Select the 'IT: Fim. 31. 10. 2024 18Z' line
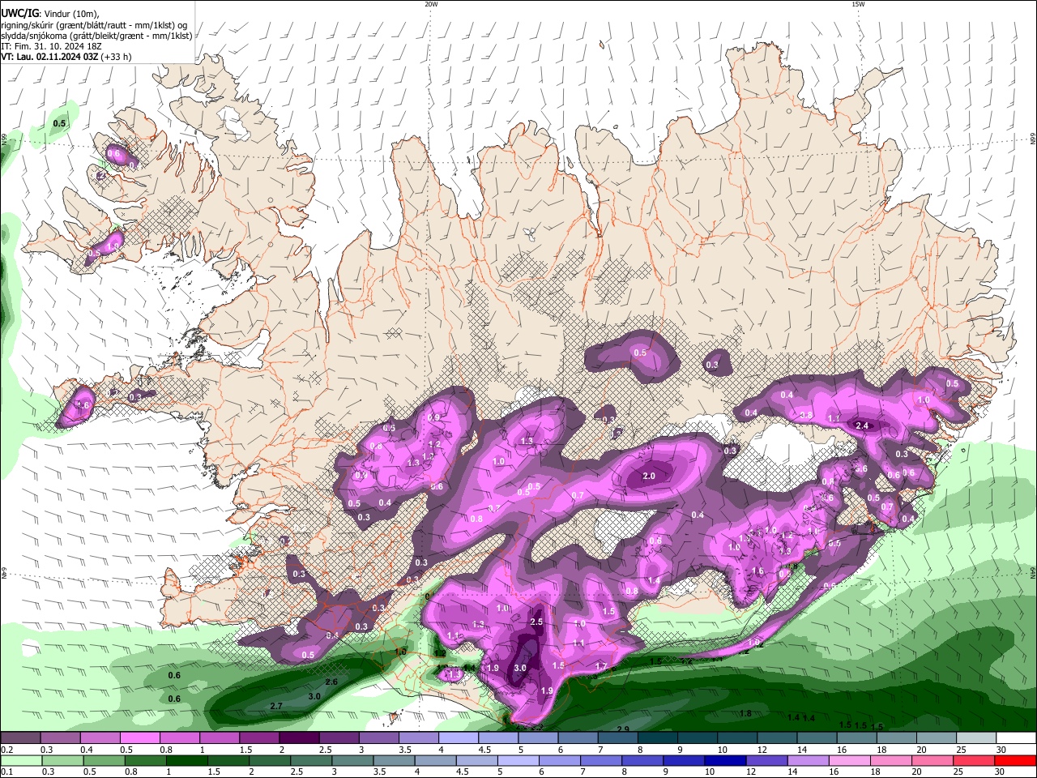The image size is (1037, 778). click(x=50, y=46)
